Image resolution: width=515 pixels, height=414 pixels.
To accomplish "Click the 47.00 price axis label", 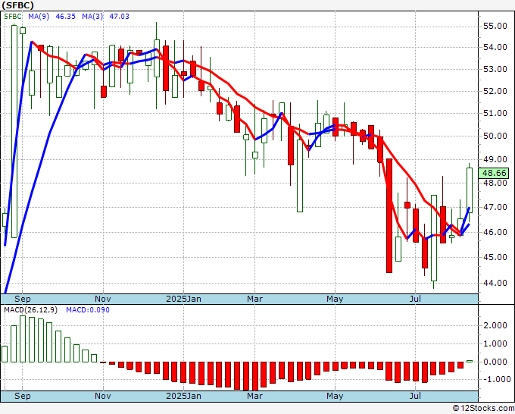I will coord(495,207).
